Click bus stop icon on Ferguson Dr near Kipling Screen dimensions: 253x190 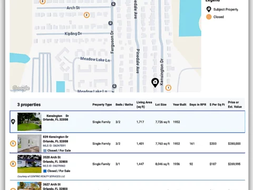click(111, 23)
